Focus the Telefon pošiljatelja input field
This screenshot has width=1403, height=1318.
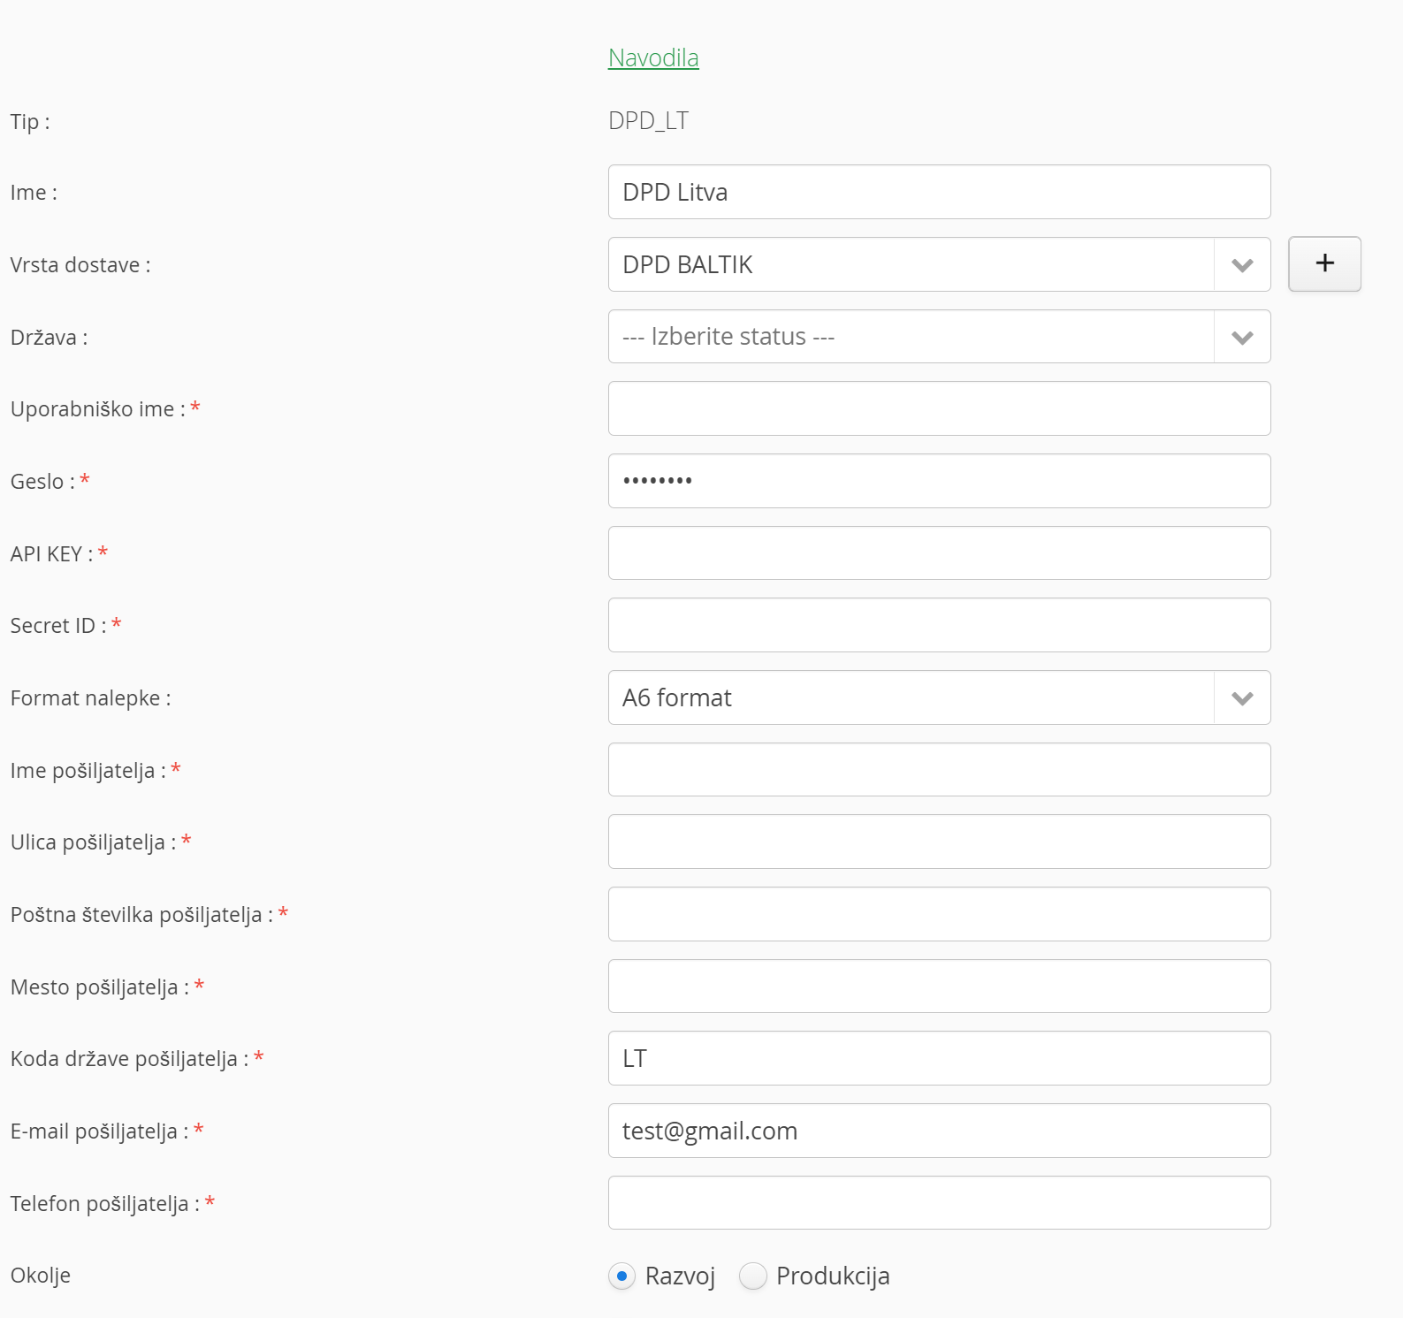click(x=939, y=1203)
